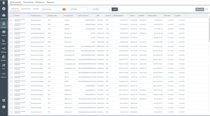Viewport: 210px width, 116px height.
Task: Select the Statements sub-tab
Action: pos(15,9)
